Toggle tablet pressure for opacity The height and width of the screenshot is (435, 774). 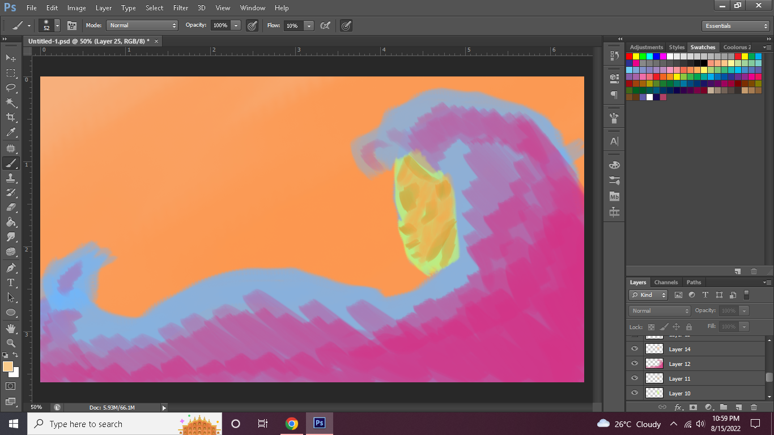click(x=252, y=25)
